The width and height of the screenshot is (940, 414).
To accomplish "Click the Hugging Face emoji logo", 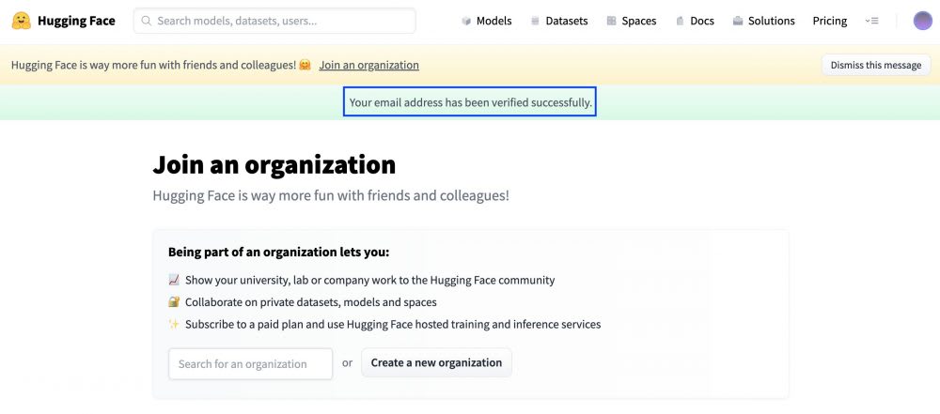I will (21, 21).
